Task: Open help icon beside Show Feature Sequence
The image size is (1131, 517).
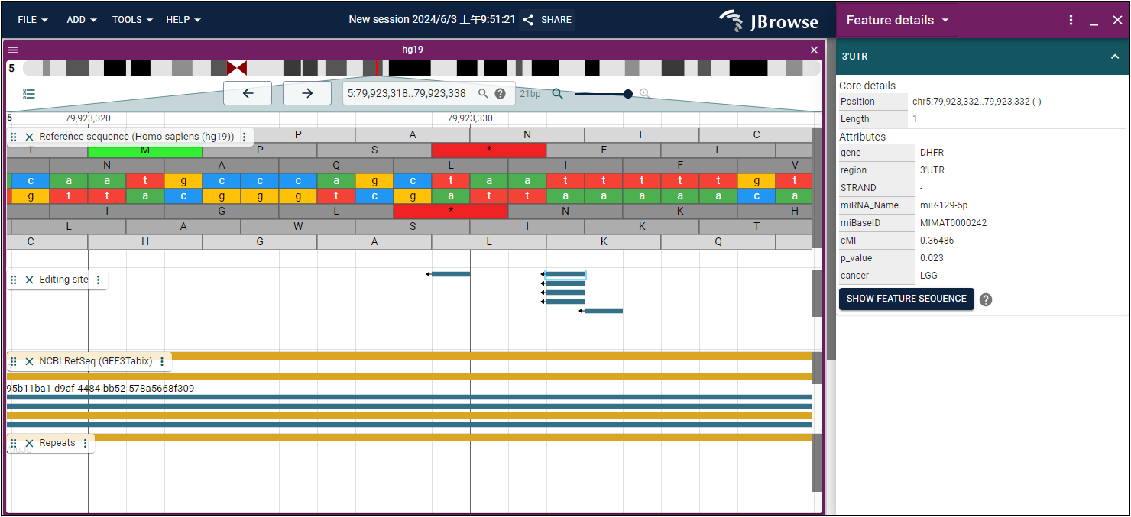Action: (x=986, y=299)
